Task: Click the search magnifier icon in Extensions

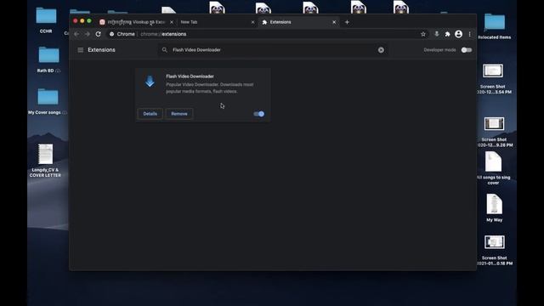Action: point(164,50)
